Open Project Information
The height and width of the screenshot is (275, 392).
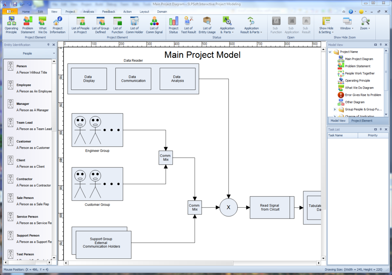57,25
